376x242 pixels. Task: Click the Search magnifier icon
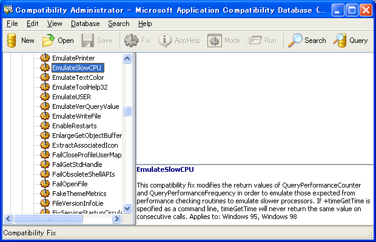click(x=295, y=41)
